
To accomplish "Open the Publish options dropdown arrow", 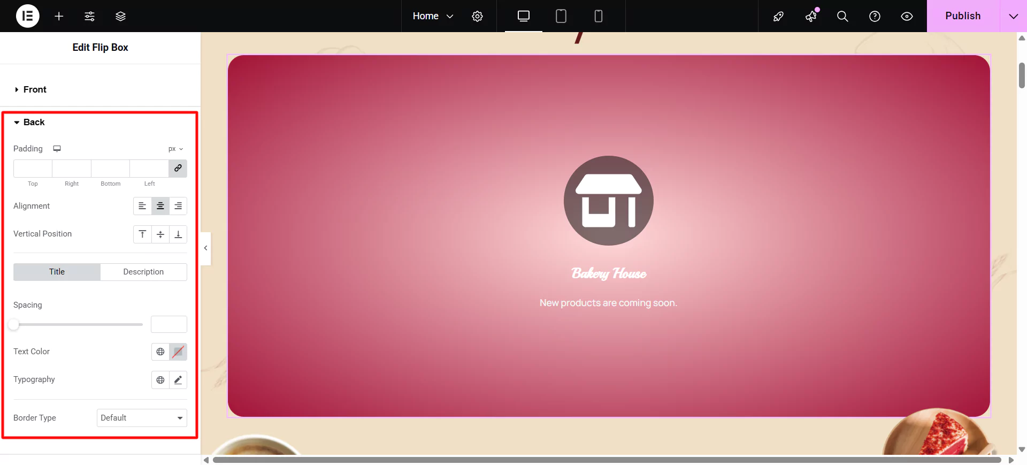I will (1013, 16).
